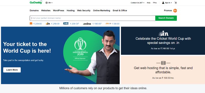Open the Web Security menu
Screen dimensions: 205x93
[x=84, y=10]
